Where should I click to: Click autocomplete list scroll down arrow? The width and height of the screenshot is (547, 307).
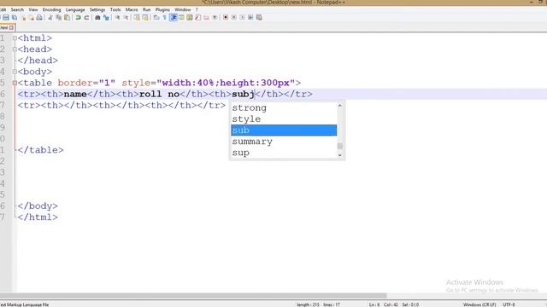340,155
